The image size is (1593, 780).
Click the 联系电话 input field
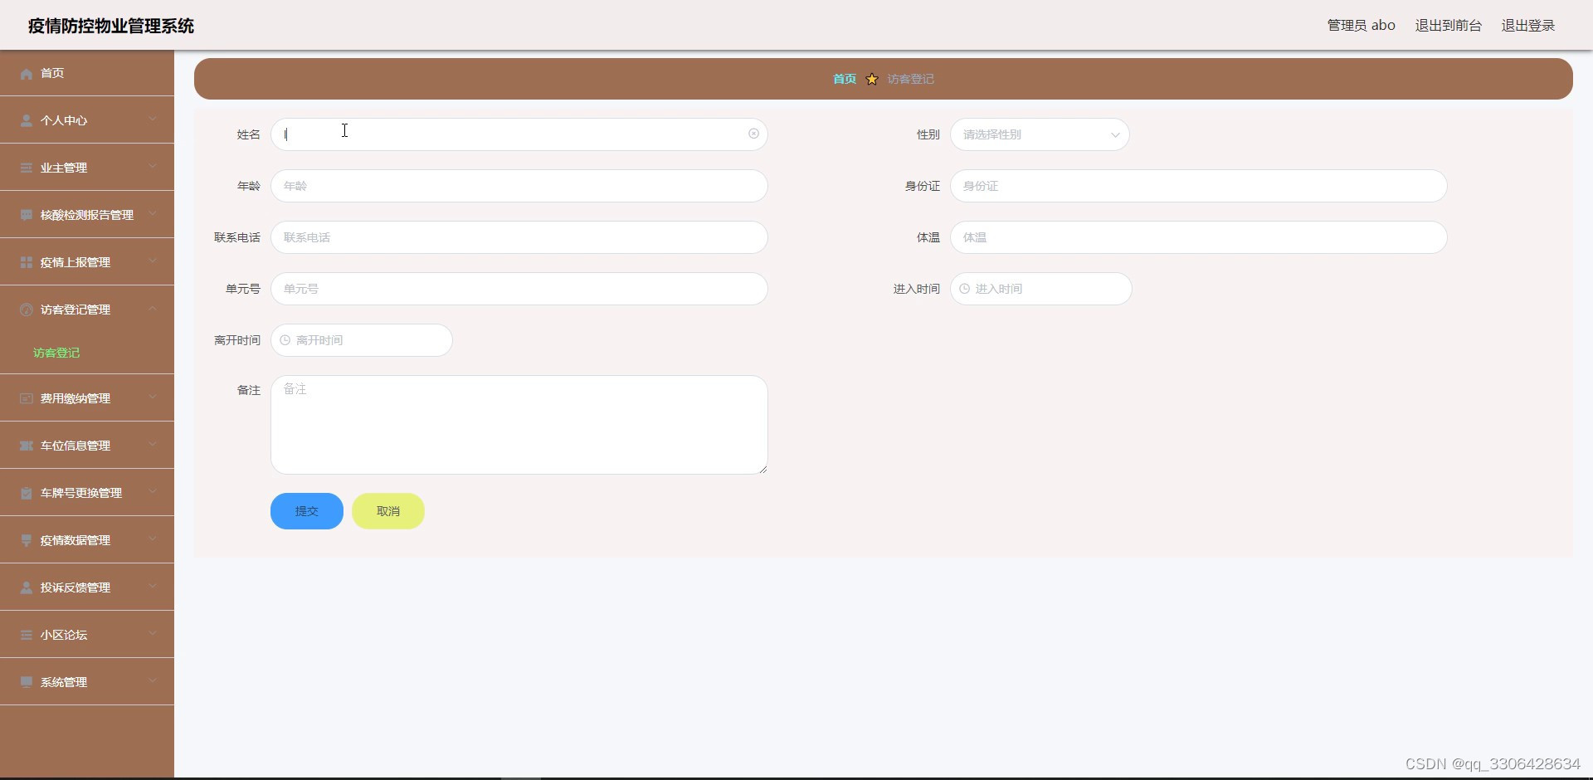click(519, 237)
